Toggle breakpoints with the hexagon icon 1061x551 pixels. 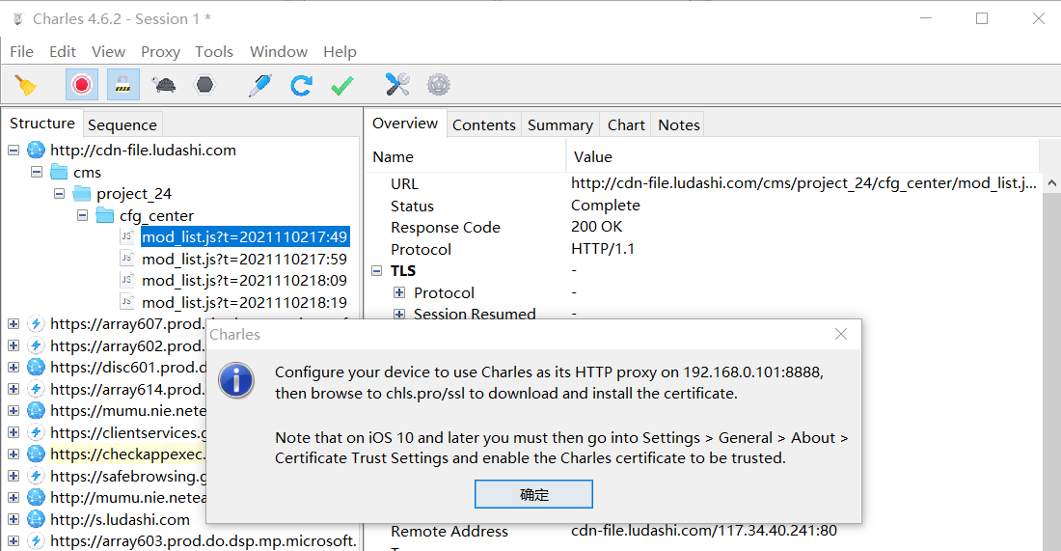click(204, 85)
